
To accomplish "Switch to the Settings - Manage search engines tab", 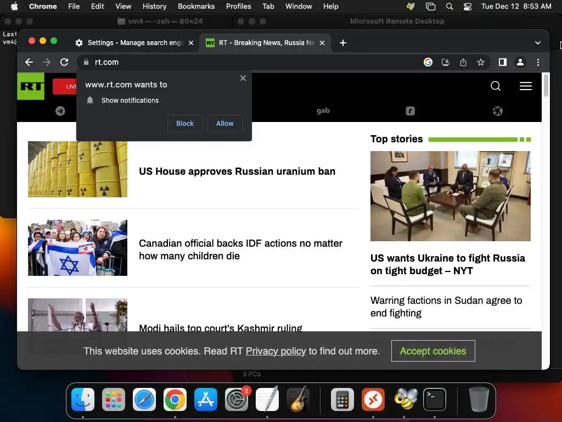I will 134,43.
